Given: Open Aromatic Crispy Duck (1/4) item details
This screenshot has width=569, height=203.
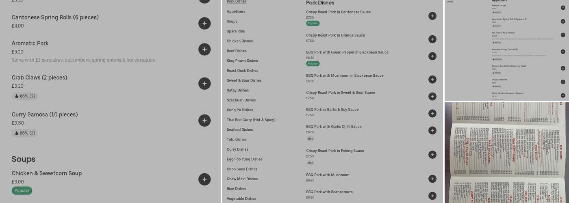Looking at the screenshot, I should [x=504, y=50].
